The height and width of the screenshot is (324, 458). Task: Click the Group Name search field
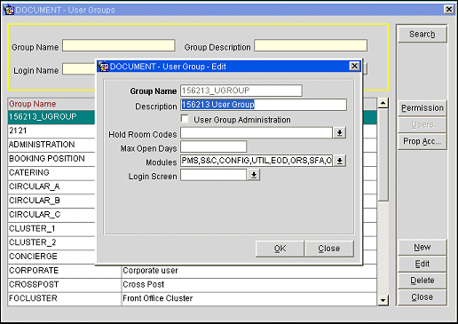(119, 46)
